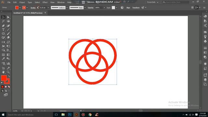This screenshot has height=117, width=208.
Task: Select the Pen tool
Action: click(x=3, y=26)
